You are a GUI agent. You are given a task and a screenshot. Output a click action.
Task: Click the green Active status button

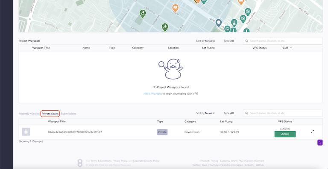[x=285, y=134]
